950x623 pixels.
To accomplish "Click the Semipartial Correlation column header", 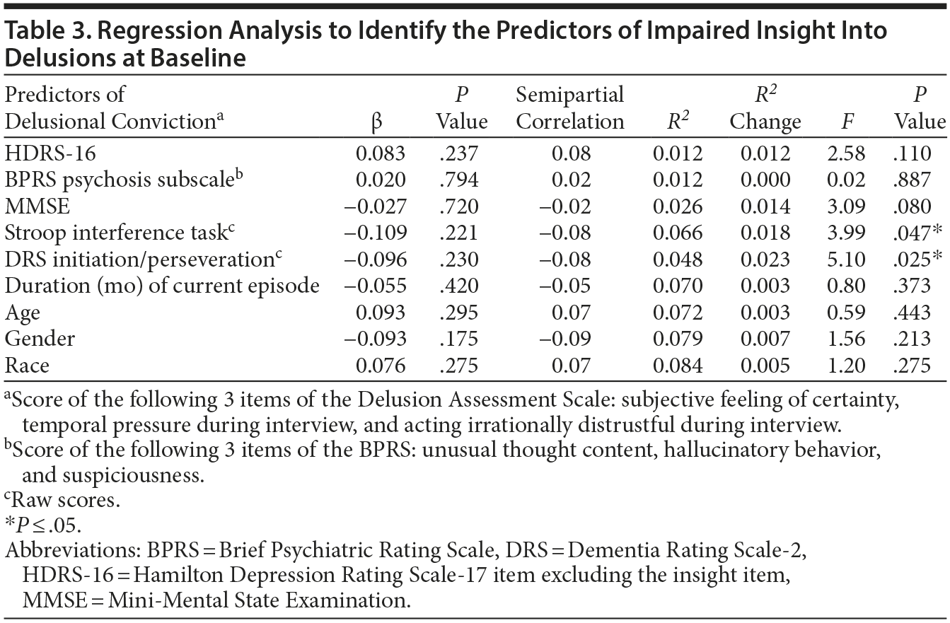I will point(570,107).
